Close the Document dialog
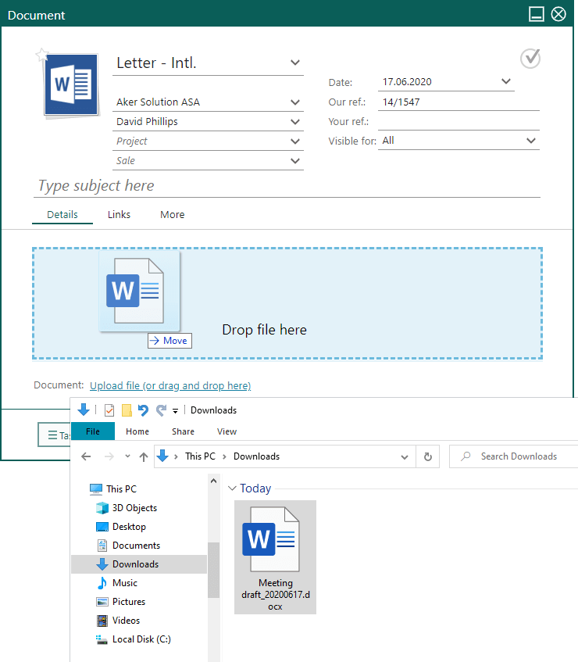Image resolution: width=578 pixels, height=662 pixels. [x=558, y=14]
